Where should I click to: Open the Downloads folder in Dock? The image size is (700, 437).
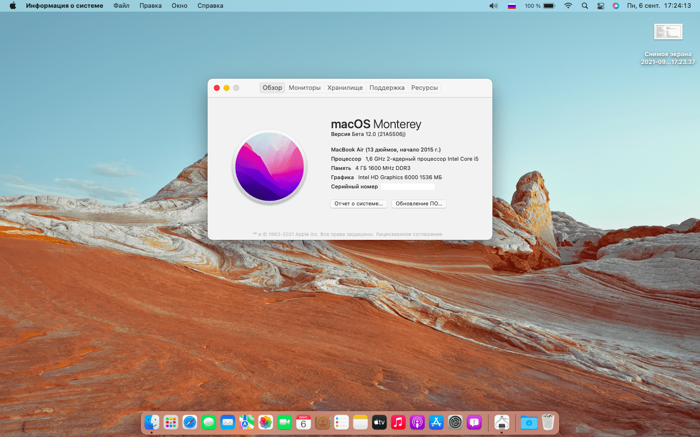529,422
